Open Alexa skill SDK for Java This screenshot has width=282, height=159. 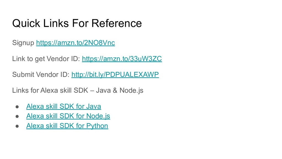pyautogui.click(x=64, y=106)
